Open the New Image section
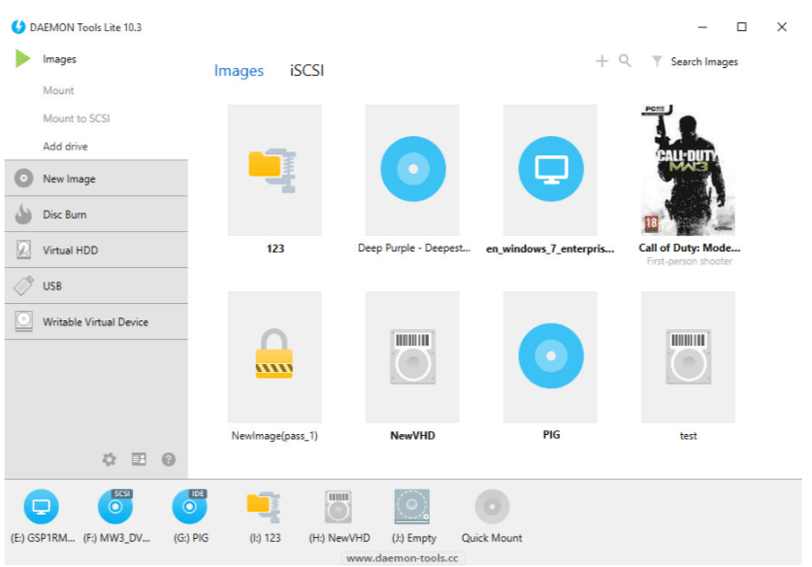This screenshot has width=812, height=567. point(96,178)
